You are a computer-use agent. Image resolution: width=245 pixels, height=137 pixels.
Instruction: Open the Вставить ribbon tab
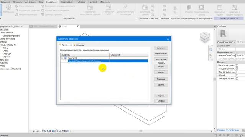[x=18, y=2]
